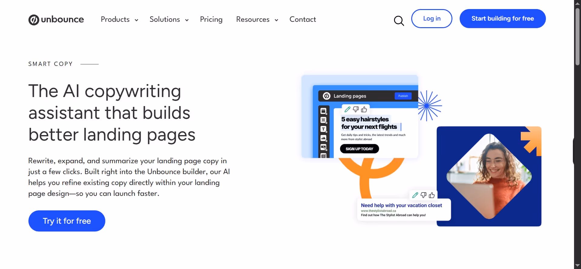Click the headline 'The AI copywriting assistant'

[112, 113]
